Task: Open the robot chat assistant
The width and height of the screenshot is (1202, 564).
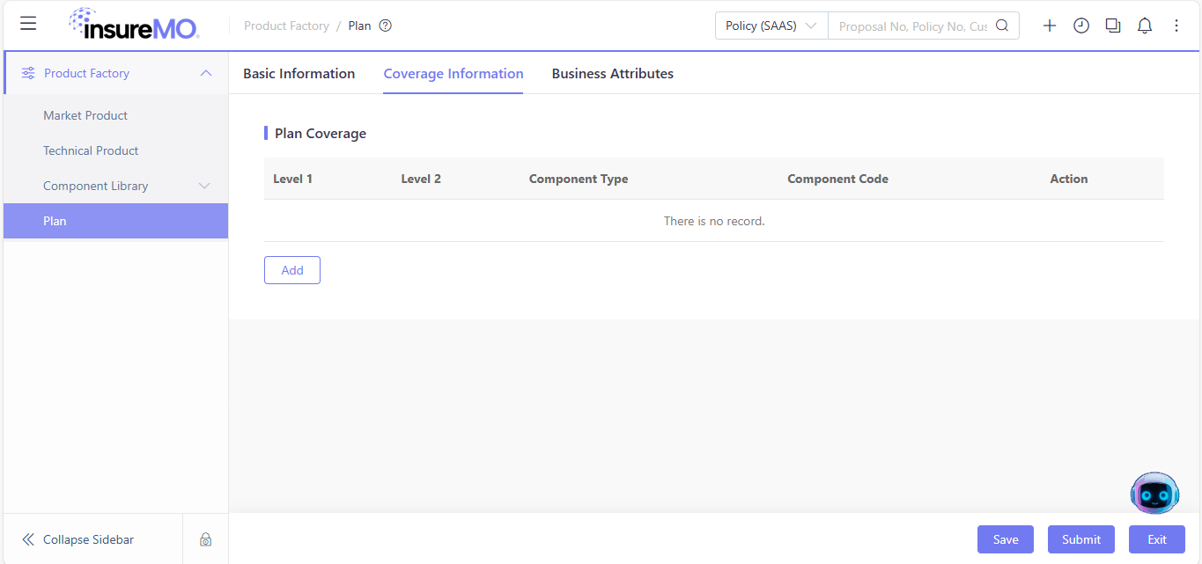Action: [1154, 493]
